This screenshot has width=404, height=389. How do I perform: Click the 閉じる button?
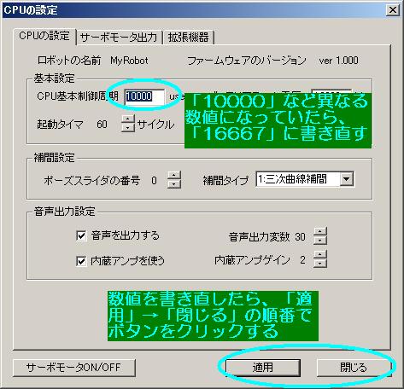[x=354, y=368]
